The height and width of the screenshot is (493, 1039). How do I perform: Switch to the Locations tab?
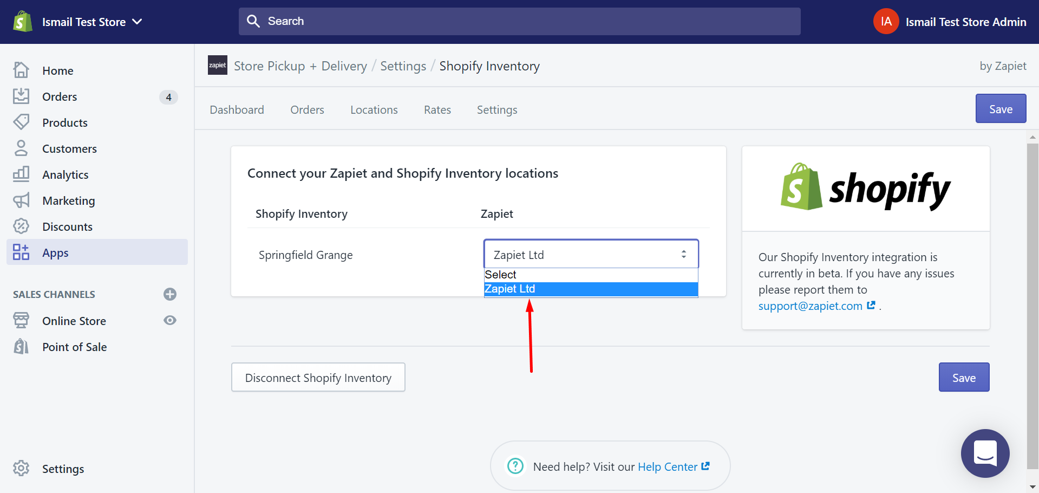(x=374, y=109)
